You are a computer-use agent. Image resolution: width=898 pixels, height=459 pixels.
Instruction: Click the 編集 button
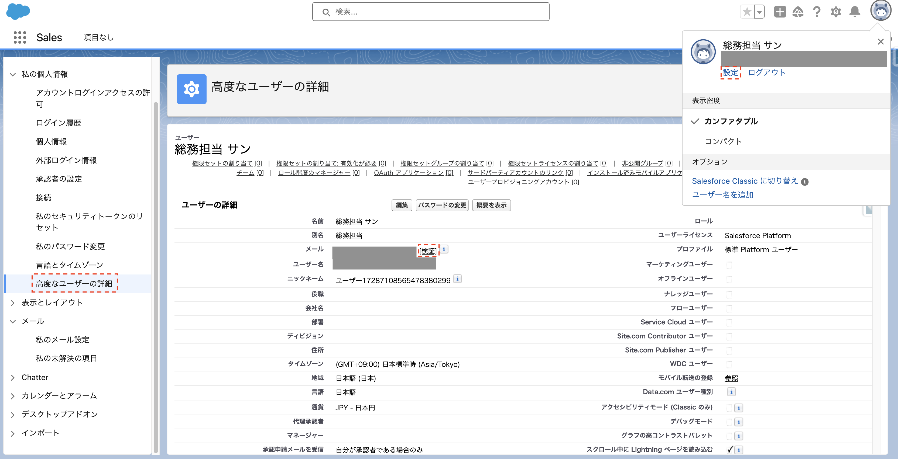[x=402, y=205]
